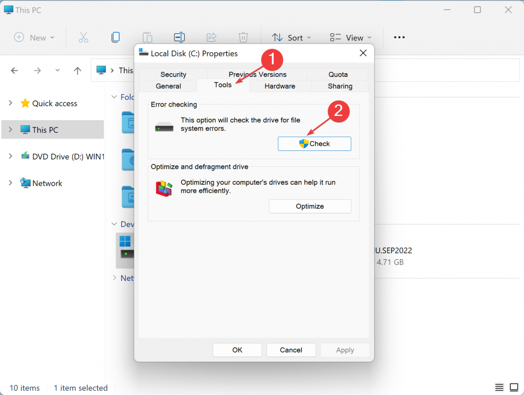
Task: Select Network in navigation pane
Action: (41, 183)
